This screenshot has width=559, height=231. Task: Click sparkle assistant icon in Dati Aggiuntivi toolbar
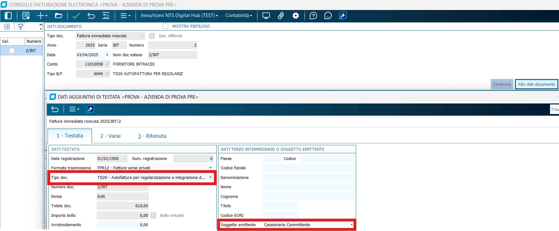(90, 109)
